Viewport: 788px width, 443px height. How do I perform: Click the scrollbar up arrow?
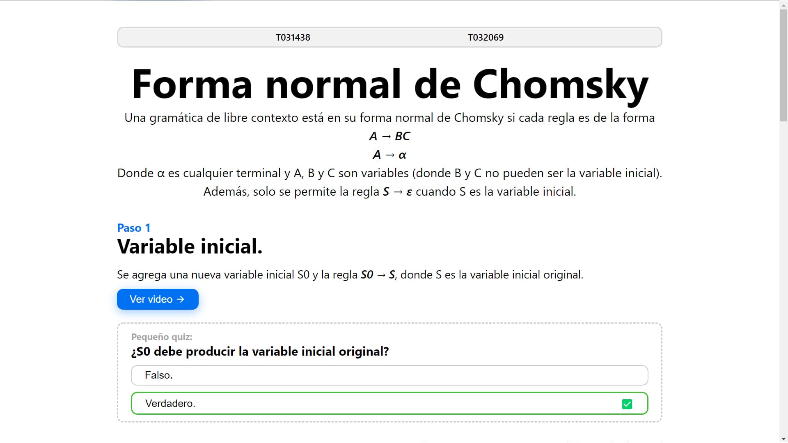pos(783,4)
